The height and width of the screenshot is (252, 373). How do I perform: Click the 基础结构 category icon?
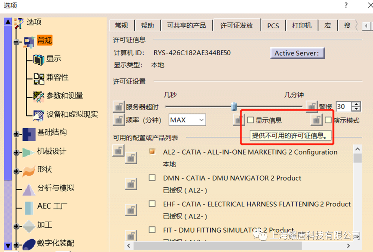click(29, 134)
